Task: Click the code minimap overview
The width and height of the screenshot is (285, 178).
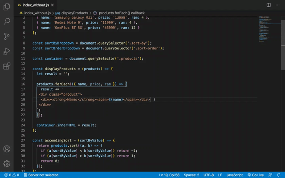Action: click(269, 29)
